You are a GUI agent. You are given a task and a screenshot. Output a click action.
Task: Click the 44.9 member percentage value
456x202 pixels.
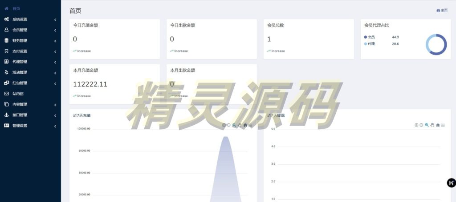tap(395, 37)
